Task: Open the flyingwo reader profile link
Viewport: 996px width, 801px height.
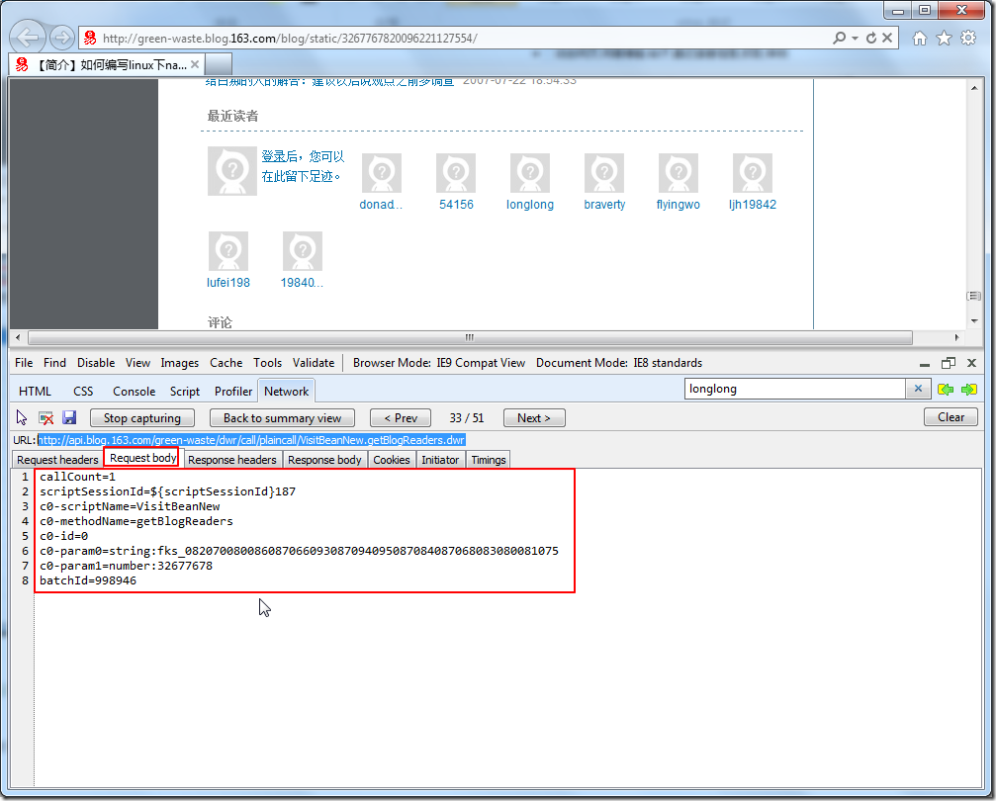Action: coord(678,205)
